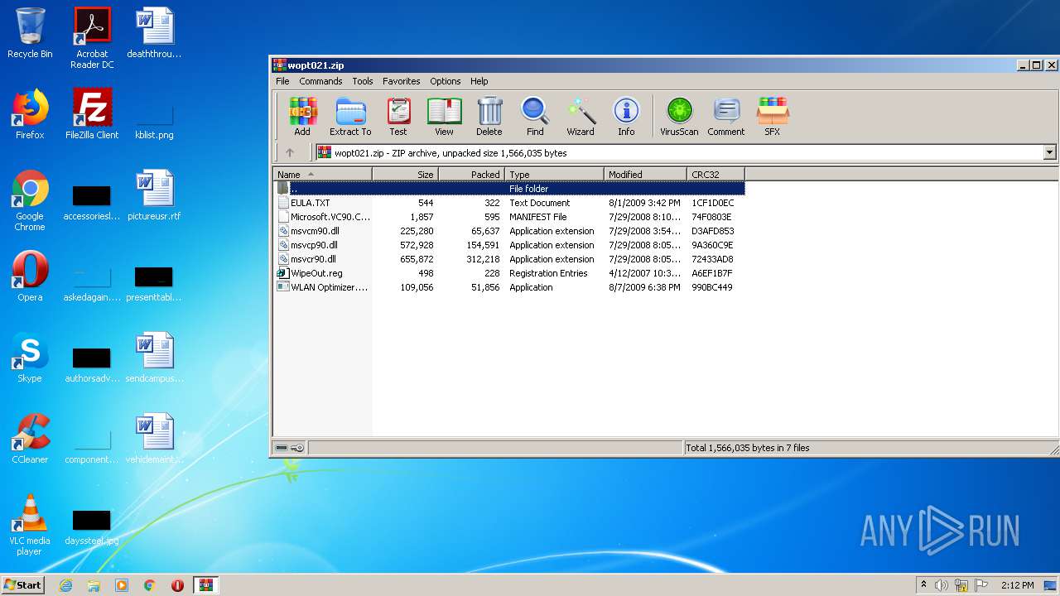Go up one folder level arrow
This screenshot has height=596, width=1060.
(x=290, y=152)
